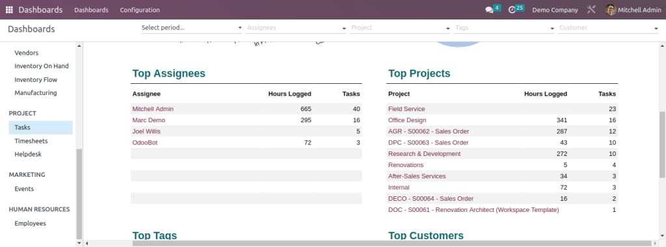Click the Top Projects heading
Viewport: 666px width, 247px height.
pos(420,73)
